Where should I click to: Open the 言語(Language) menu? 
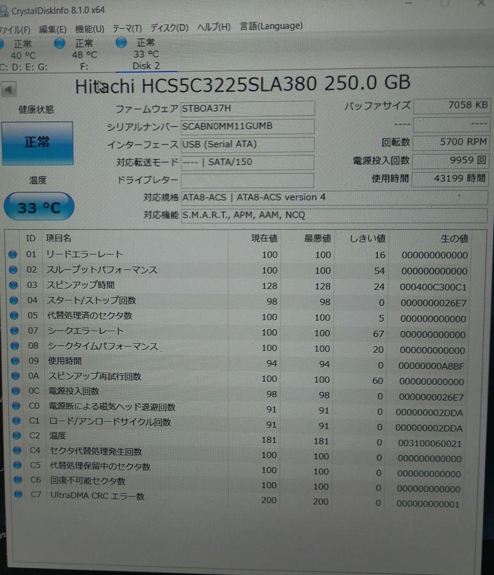point(271,26)
